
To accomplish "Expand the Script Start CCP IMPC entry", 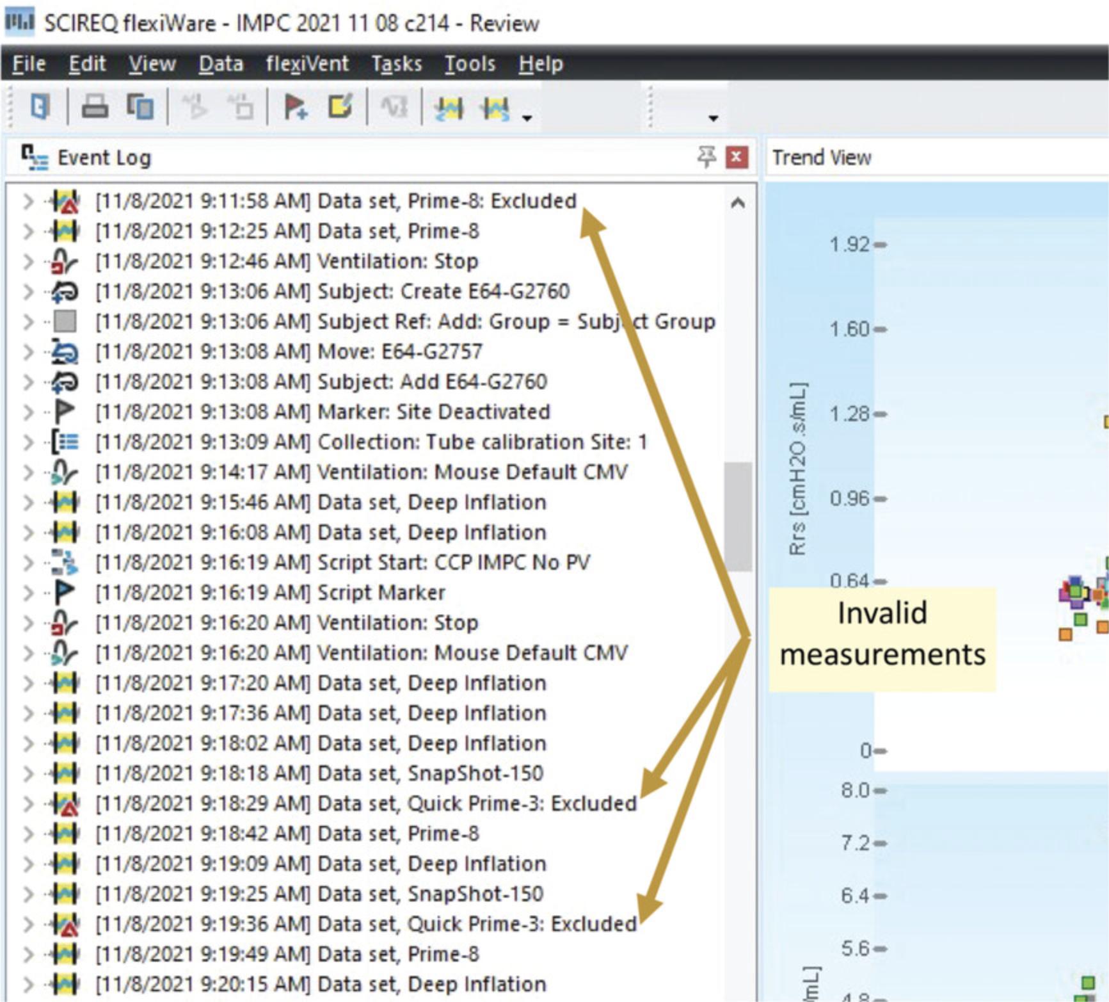I will point(28,562).
